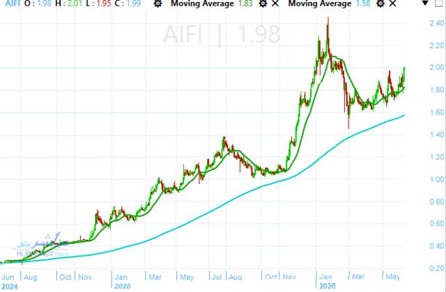Open settings gear next to AIFI price data
The image size is (446, 292).
[158, 3]
